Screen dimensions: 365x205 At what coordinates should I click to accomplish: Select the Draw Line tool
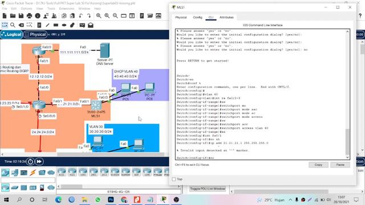click(47, 25)
